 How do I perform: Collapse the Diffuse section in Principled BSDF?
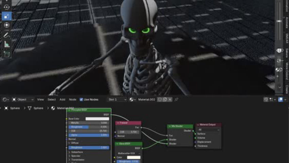click(69, 143)
